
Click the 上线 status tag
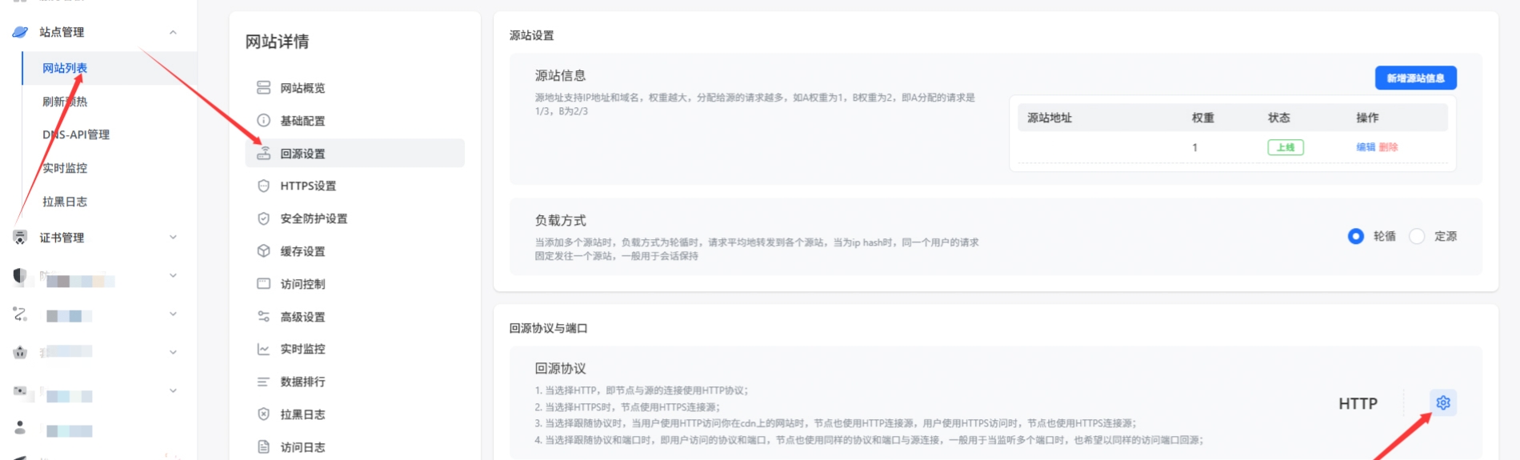click(x=1285, y=147)
